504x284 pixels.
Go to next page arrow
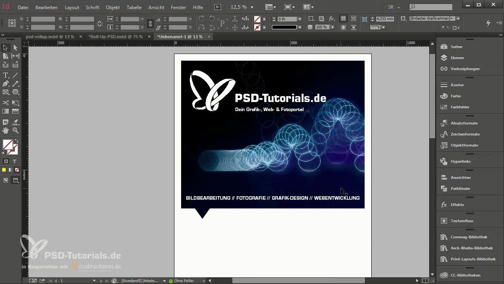click(x=101, y=281)
